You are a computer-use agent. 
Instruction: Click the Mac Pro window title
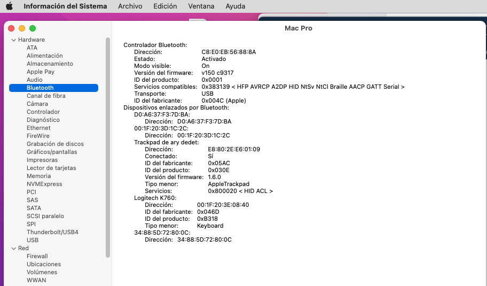pyautogui.click(x=299, y=28)
